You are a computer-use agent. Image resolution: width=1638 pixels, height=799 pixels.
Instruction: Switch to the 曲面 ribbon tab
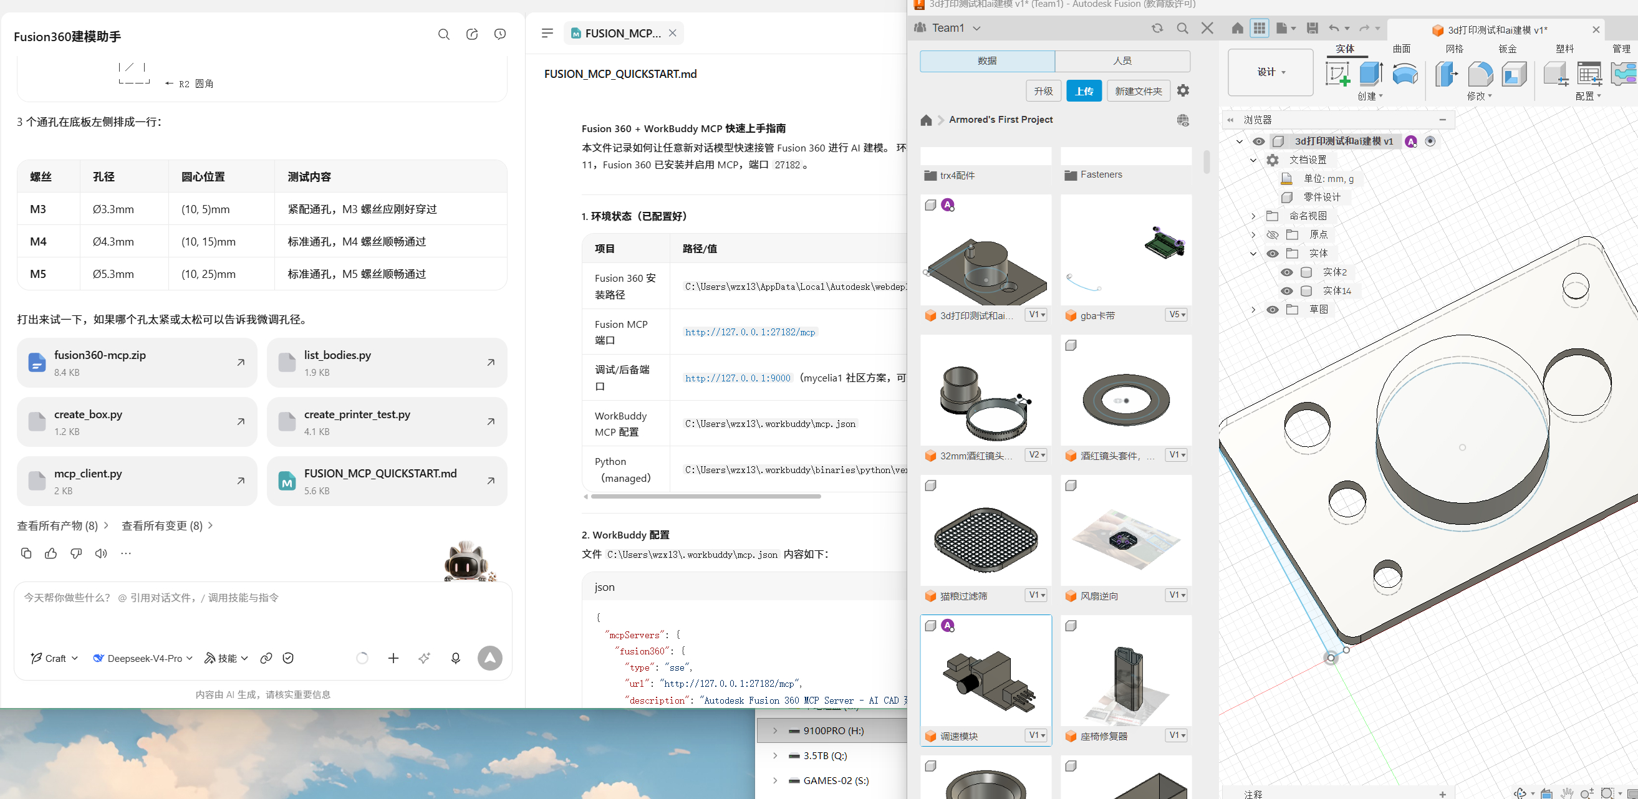(1402, 49)
